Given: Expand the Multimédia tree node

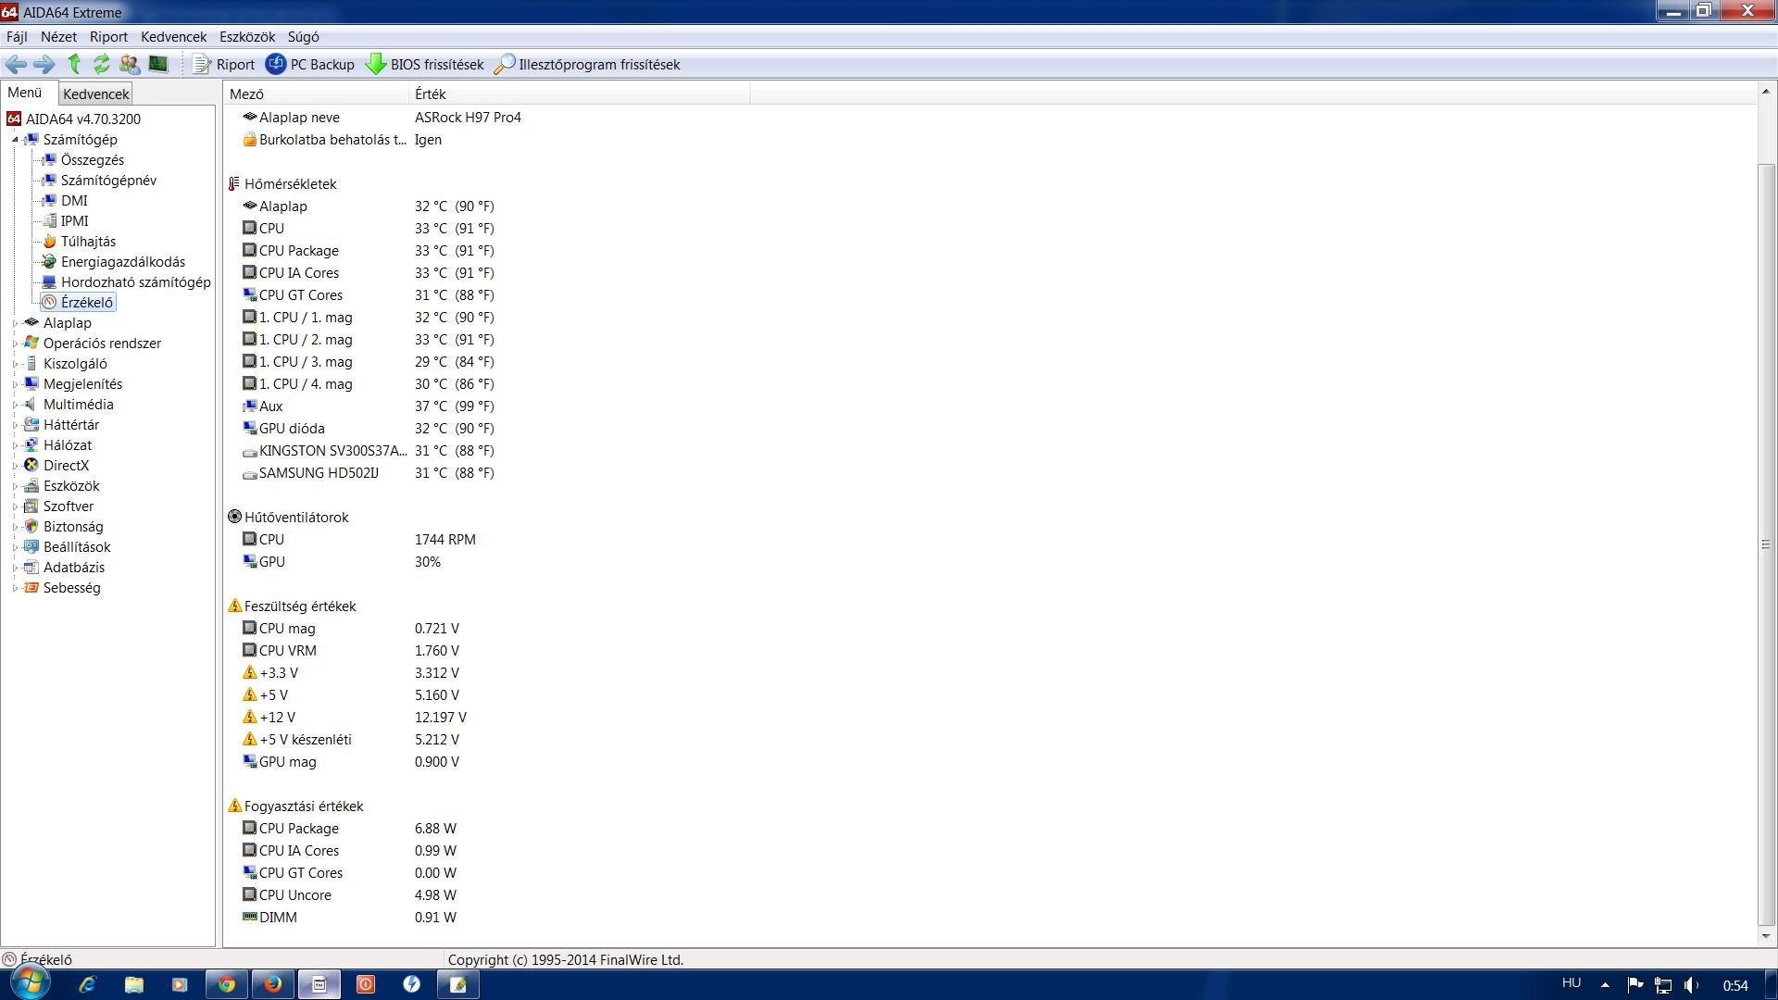Looking at the screenshot, I should click(15, 405).
